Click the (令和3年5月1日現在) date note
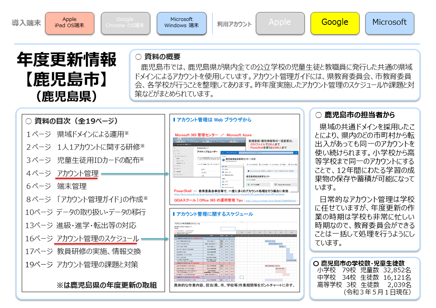The height and width of the screenshot is (308, 436). [x=377, y=292]
